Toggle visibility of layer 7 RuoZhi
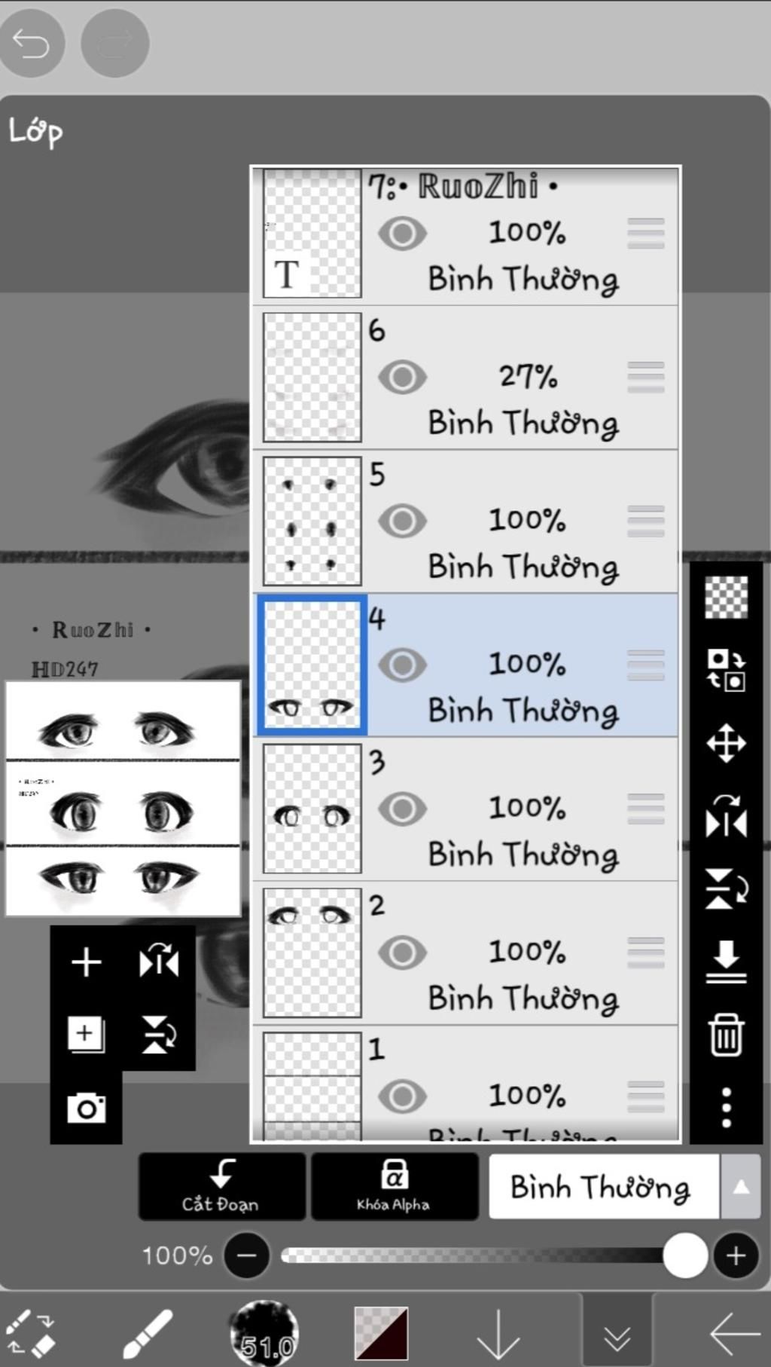The width and height of the screenshot is (771, 1367). 402,233
